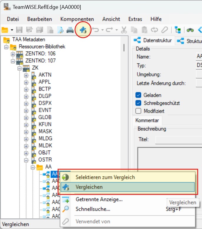Expand the ZENTKO: 106 tree node
Screen dimensions: 202x229
click(13, 54)
